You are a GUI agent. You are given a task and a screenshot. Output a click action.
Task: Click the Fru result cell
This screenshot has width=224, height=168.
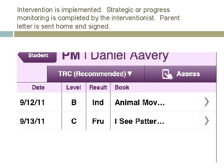point(98,121)
